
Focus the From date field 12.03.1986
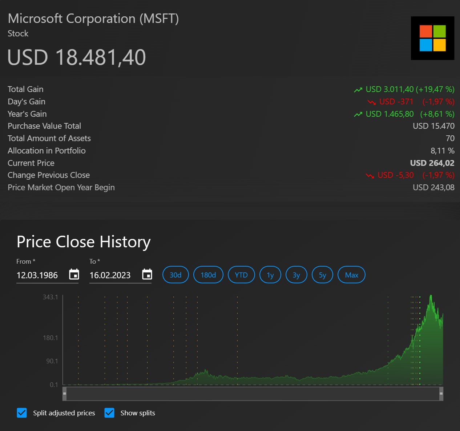[40, 275]
